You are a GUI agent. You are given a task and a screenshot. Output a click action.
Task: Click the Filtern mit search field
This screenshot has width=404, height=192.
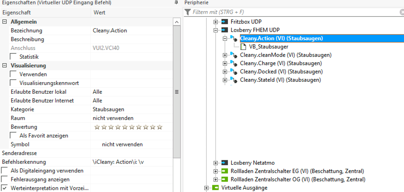point(292,12)
